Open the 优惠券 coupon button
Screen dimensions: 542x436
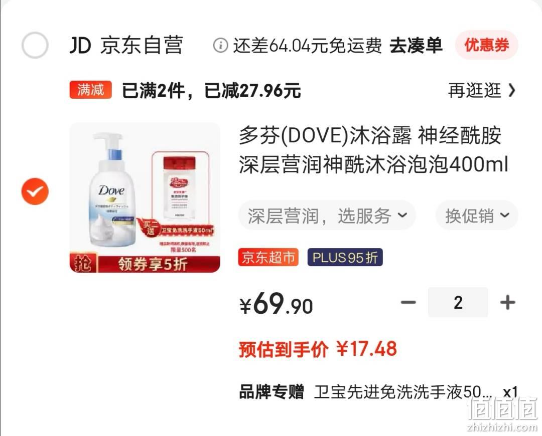point(486,45)
